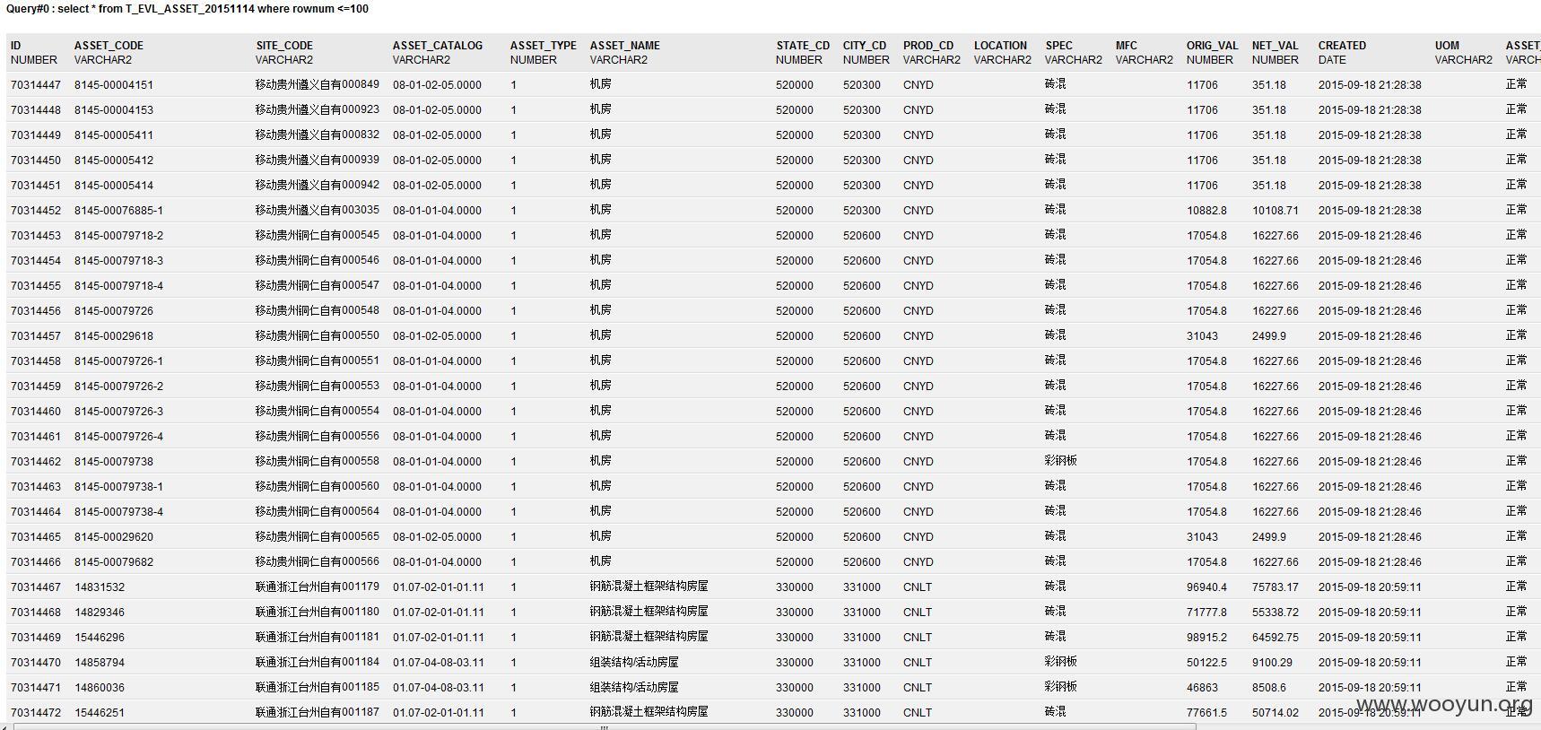Select the STATE_CD column header
Screen dimensions: 1541x730
click(x=803, y=46)
